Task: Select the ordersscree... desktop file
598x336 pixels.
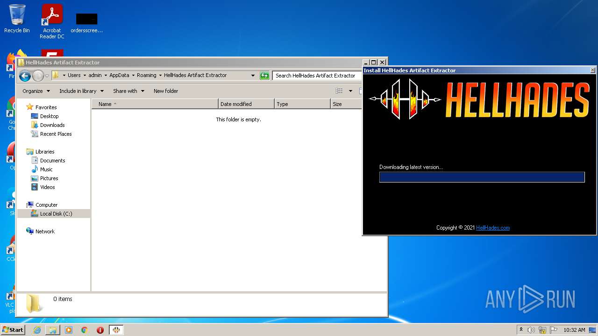Action: (86, 23)
